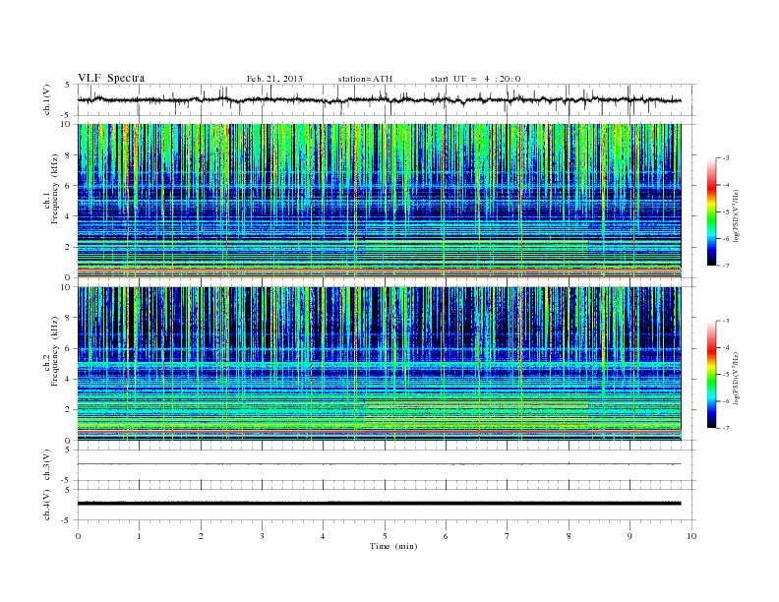The width and height of the screenshot is (779, 602).
Task: Click the "ch.1(V)" waveform axis label
Action: coord(47,99)
